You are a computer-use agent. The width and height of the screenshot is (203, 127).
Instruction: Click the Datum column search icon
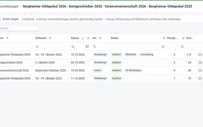coord(73,47)
